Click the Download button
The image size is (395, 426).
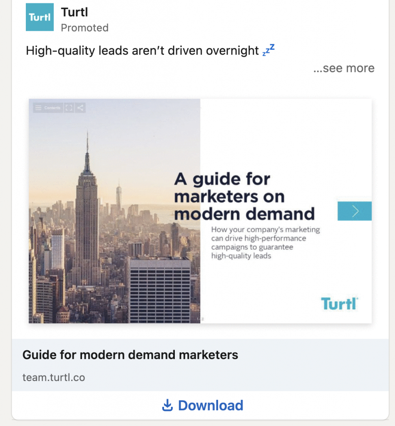click(203, 405)
